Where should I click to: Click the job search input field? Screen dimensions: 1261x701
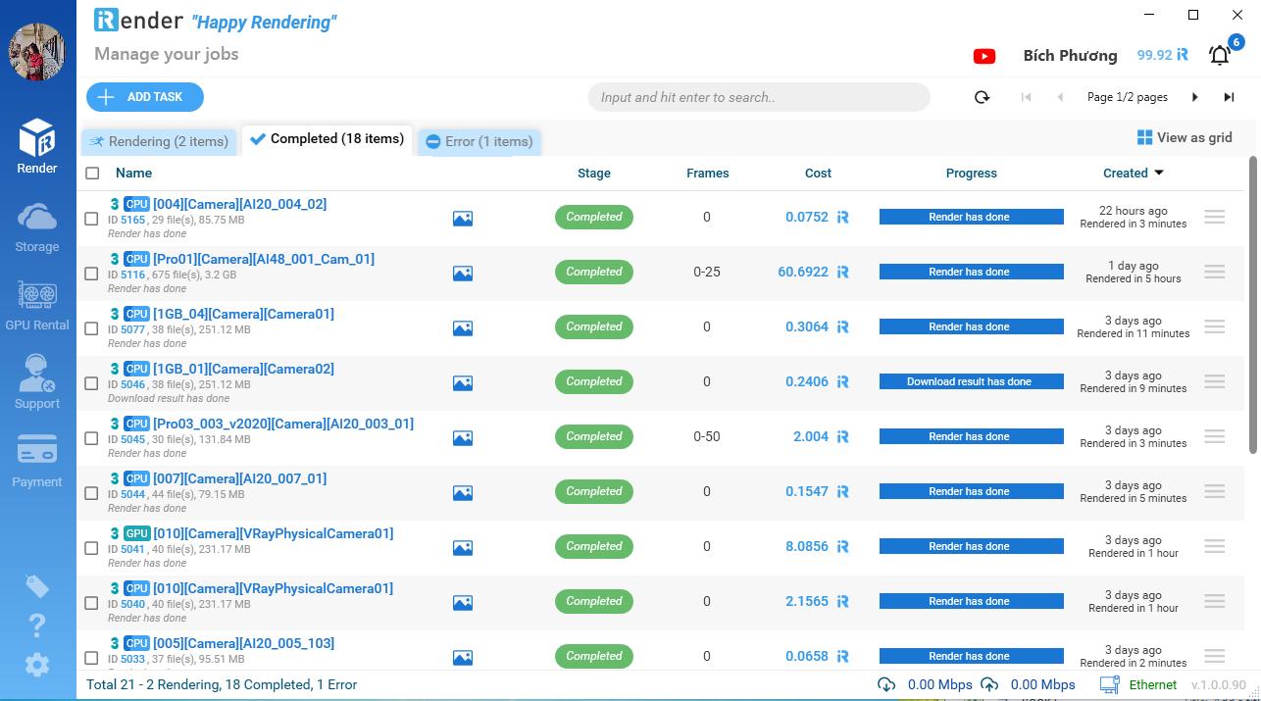tap(758, 97)
